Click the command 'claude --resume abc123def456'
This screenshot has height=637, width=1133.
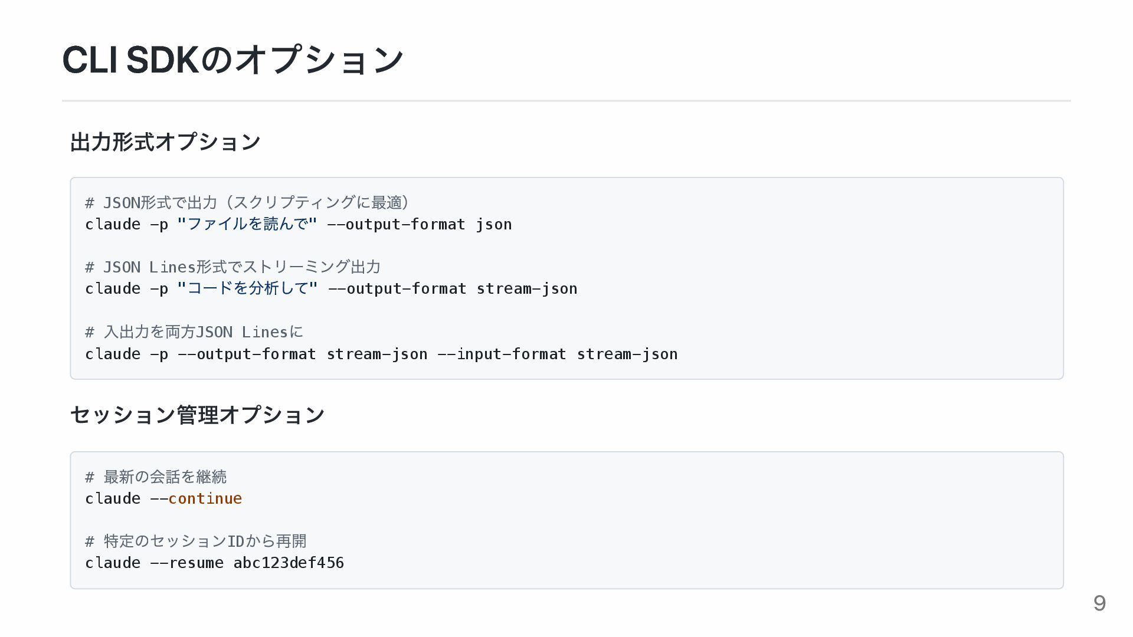214,563
